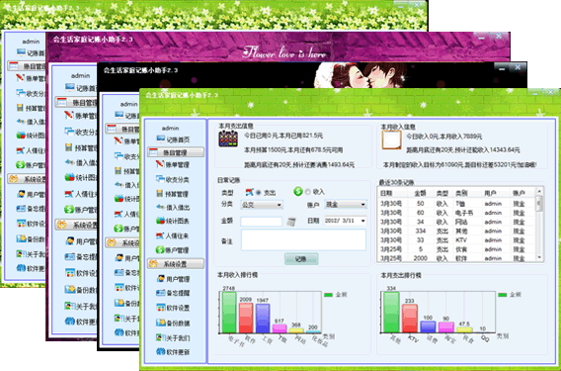Screen dimensions: 561x371
Task: Toggle 账目管理 group header in the purple window
Action: pyautogui.click(x=76, y=102)
